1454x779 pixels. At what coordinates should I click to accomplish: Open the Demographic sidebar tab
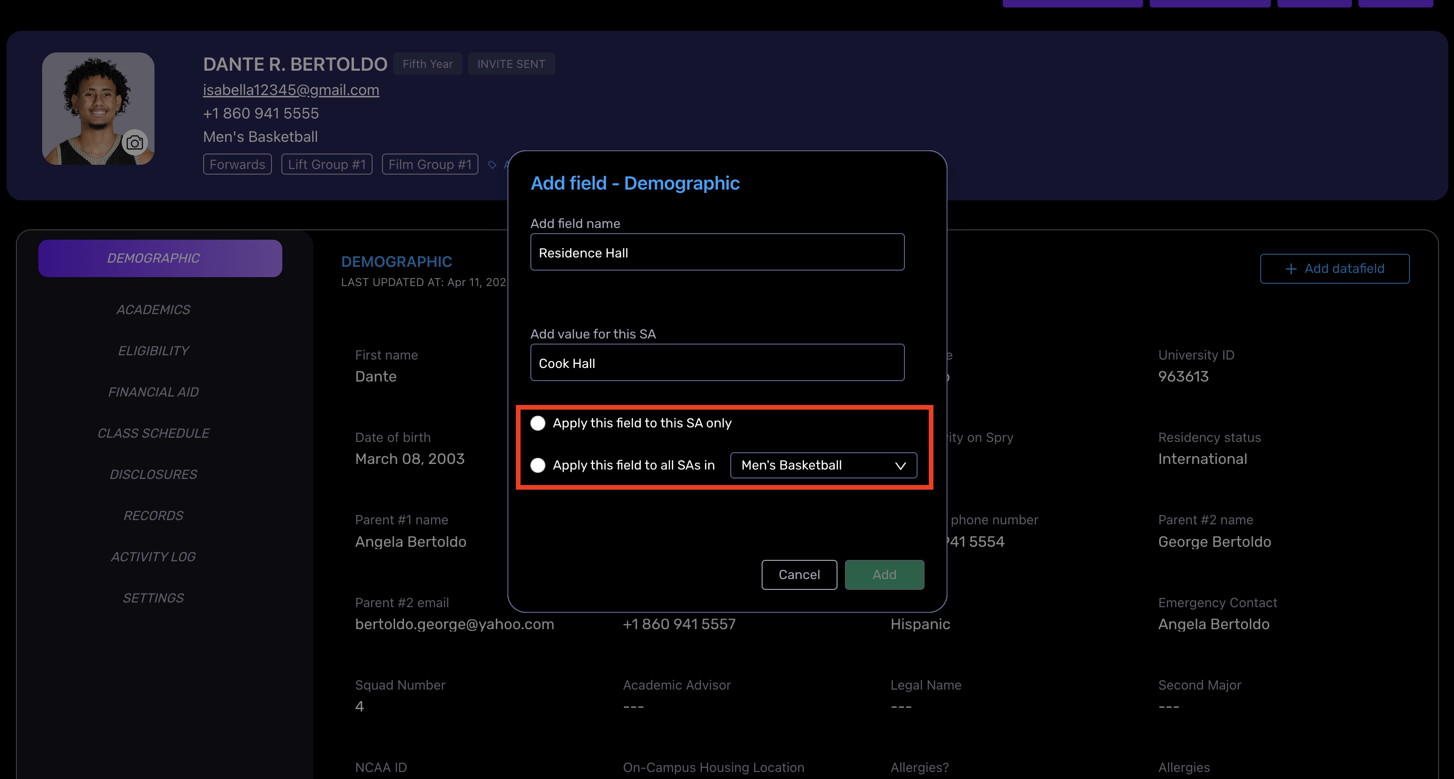160,258
